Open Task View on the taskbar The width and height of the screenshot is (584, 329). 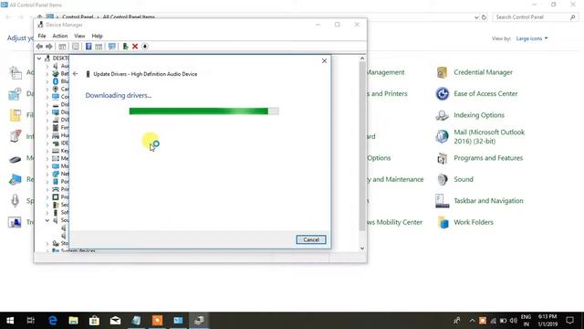coord(31,321)
